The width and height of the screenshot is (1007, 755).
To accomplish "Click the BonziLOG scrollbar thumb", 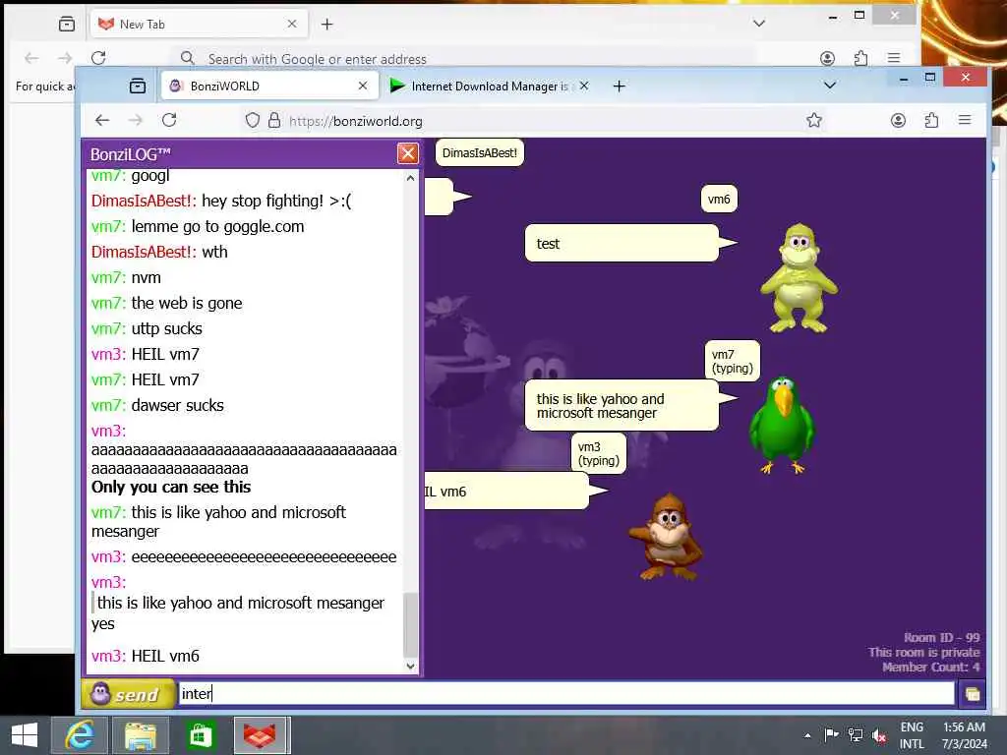I will point(410,624).
